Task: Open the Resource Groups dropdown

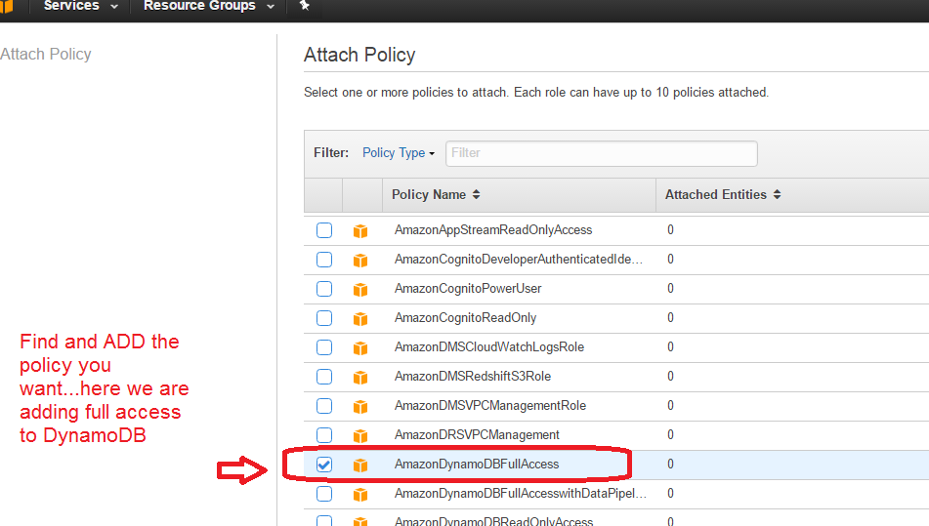Action: (206, 7)
